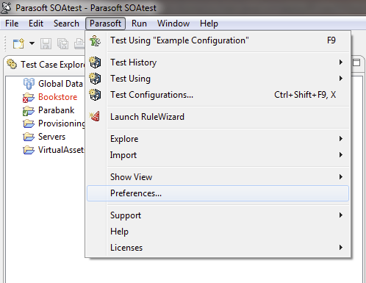Open the Window menu in the menu bar
Viewport: 366px width, 283px height.
tap(173, 24)
